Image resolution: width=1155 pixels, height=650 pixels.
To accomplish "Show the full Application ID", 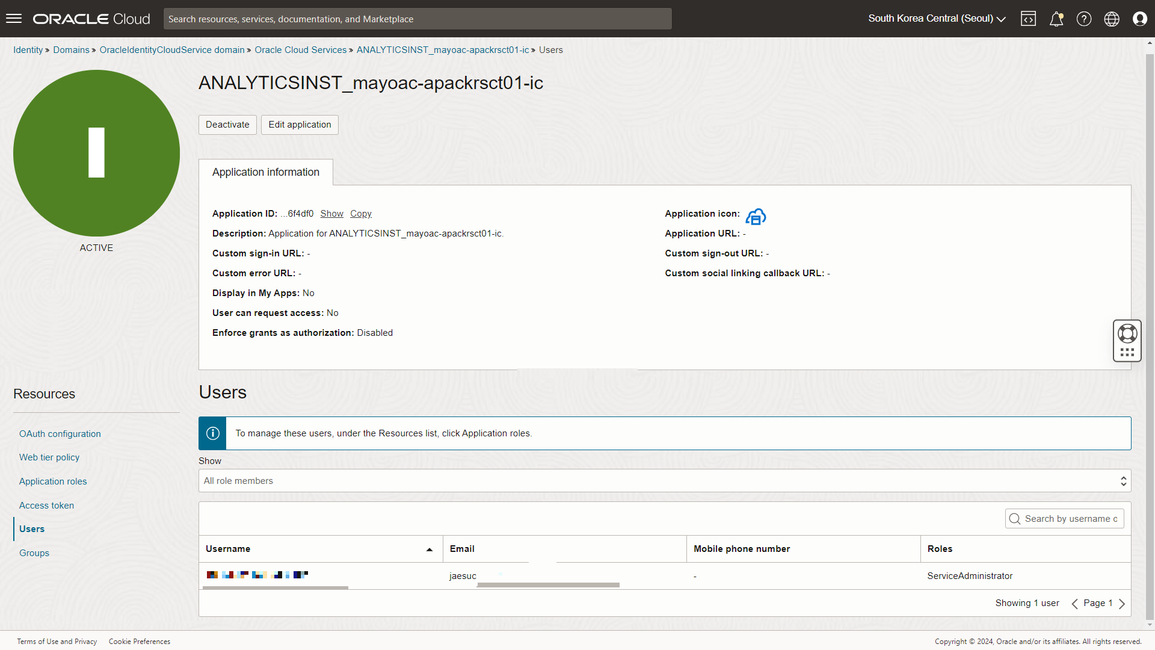I will point(331,214).
